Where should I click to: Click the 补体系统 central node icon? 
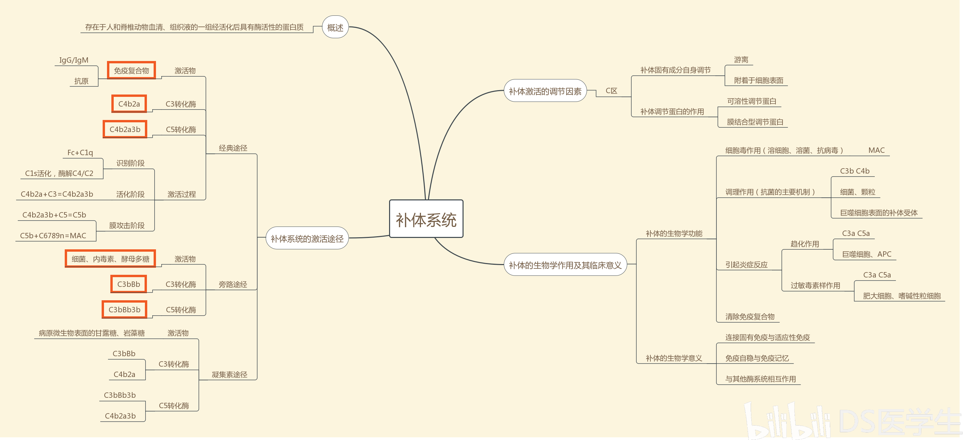(x=427, y=220)
